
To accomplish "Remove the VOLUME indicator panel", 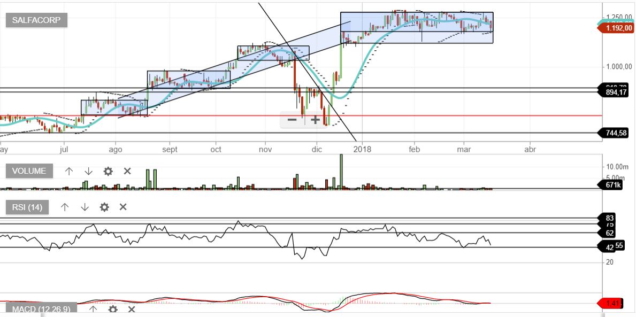I will click(127, 171).
